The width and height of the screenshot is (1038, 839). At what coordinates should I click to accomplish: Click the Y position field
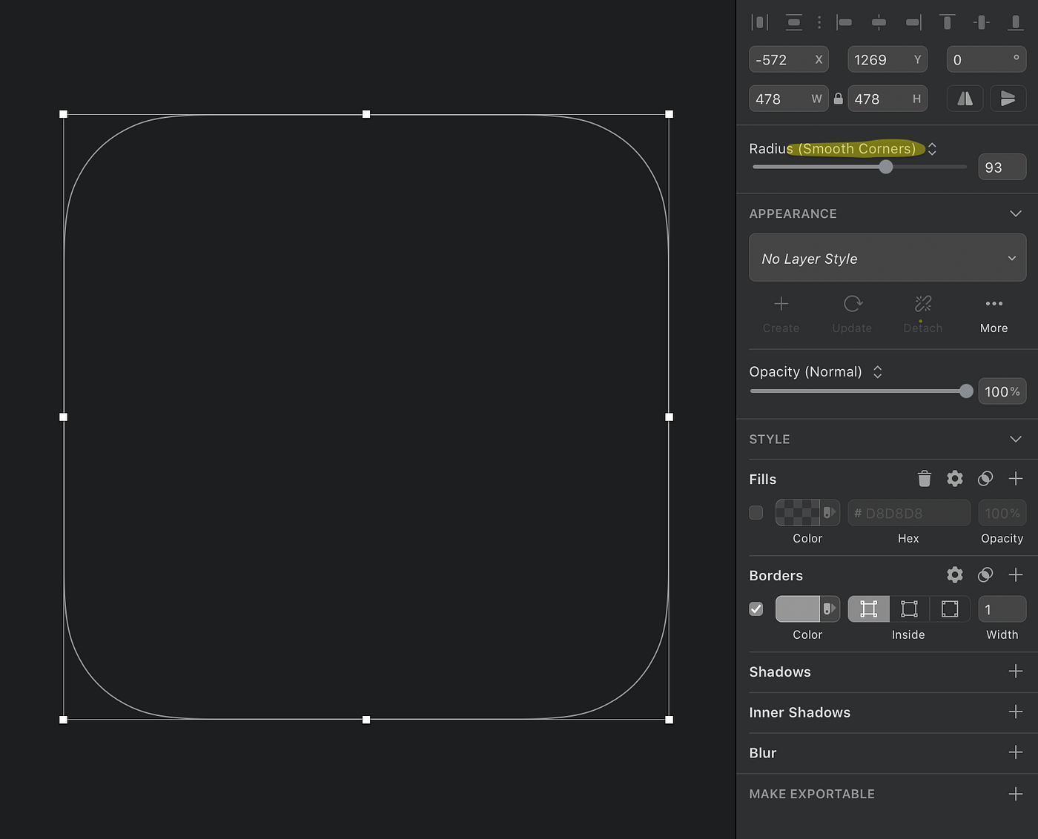(887, 60)
